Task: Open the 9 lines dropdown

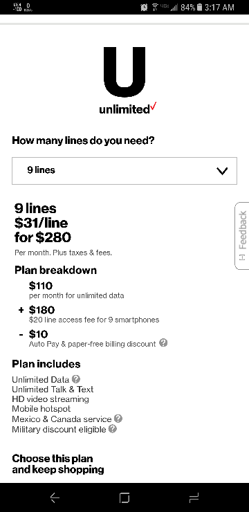Action: 124,171
